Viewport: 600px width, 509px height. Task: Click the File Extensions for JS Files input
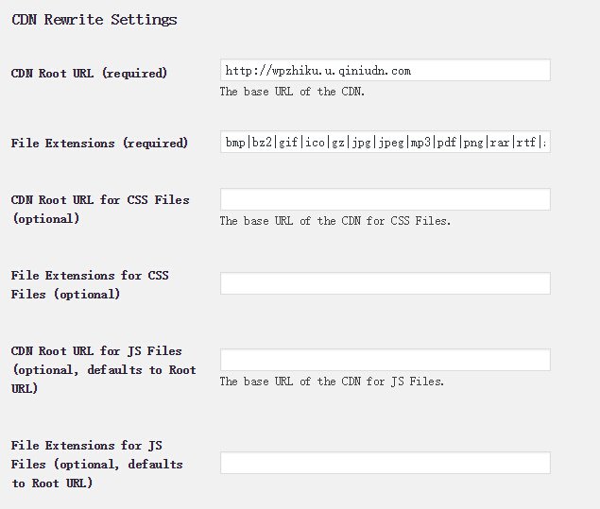coord(385,463)
